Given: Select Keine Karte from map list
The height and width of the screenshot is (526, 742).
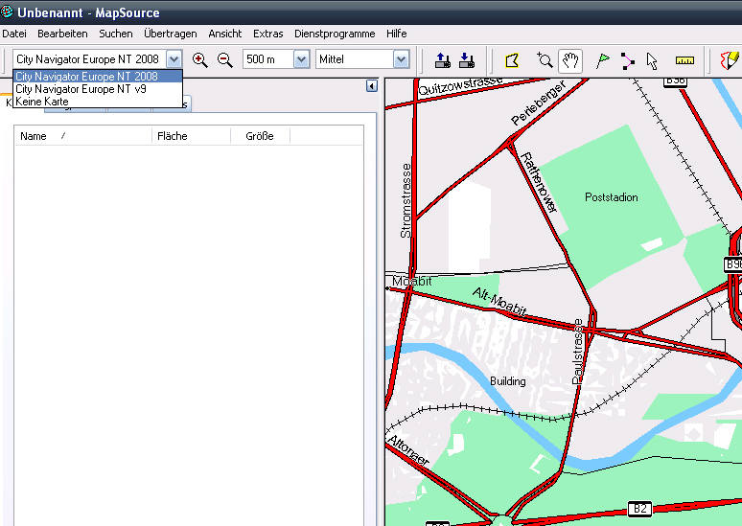Looking at the screenshot, I should pyautogui.click(x=42, y=101).
